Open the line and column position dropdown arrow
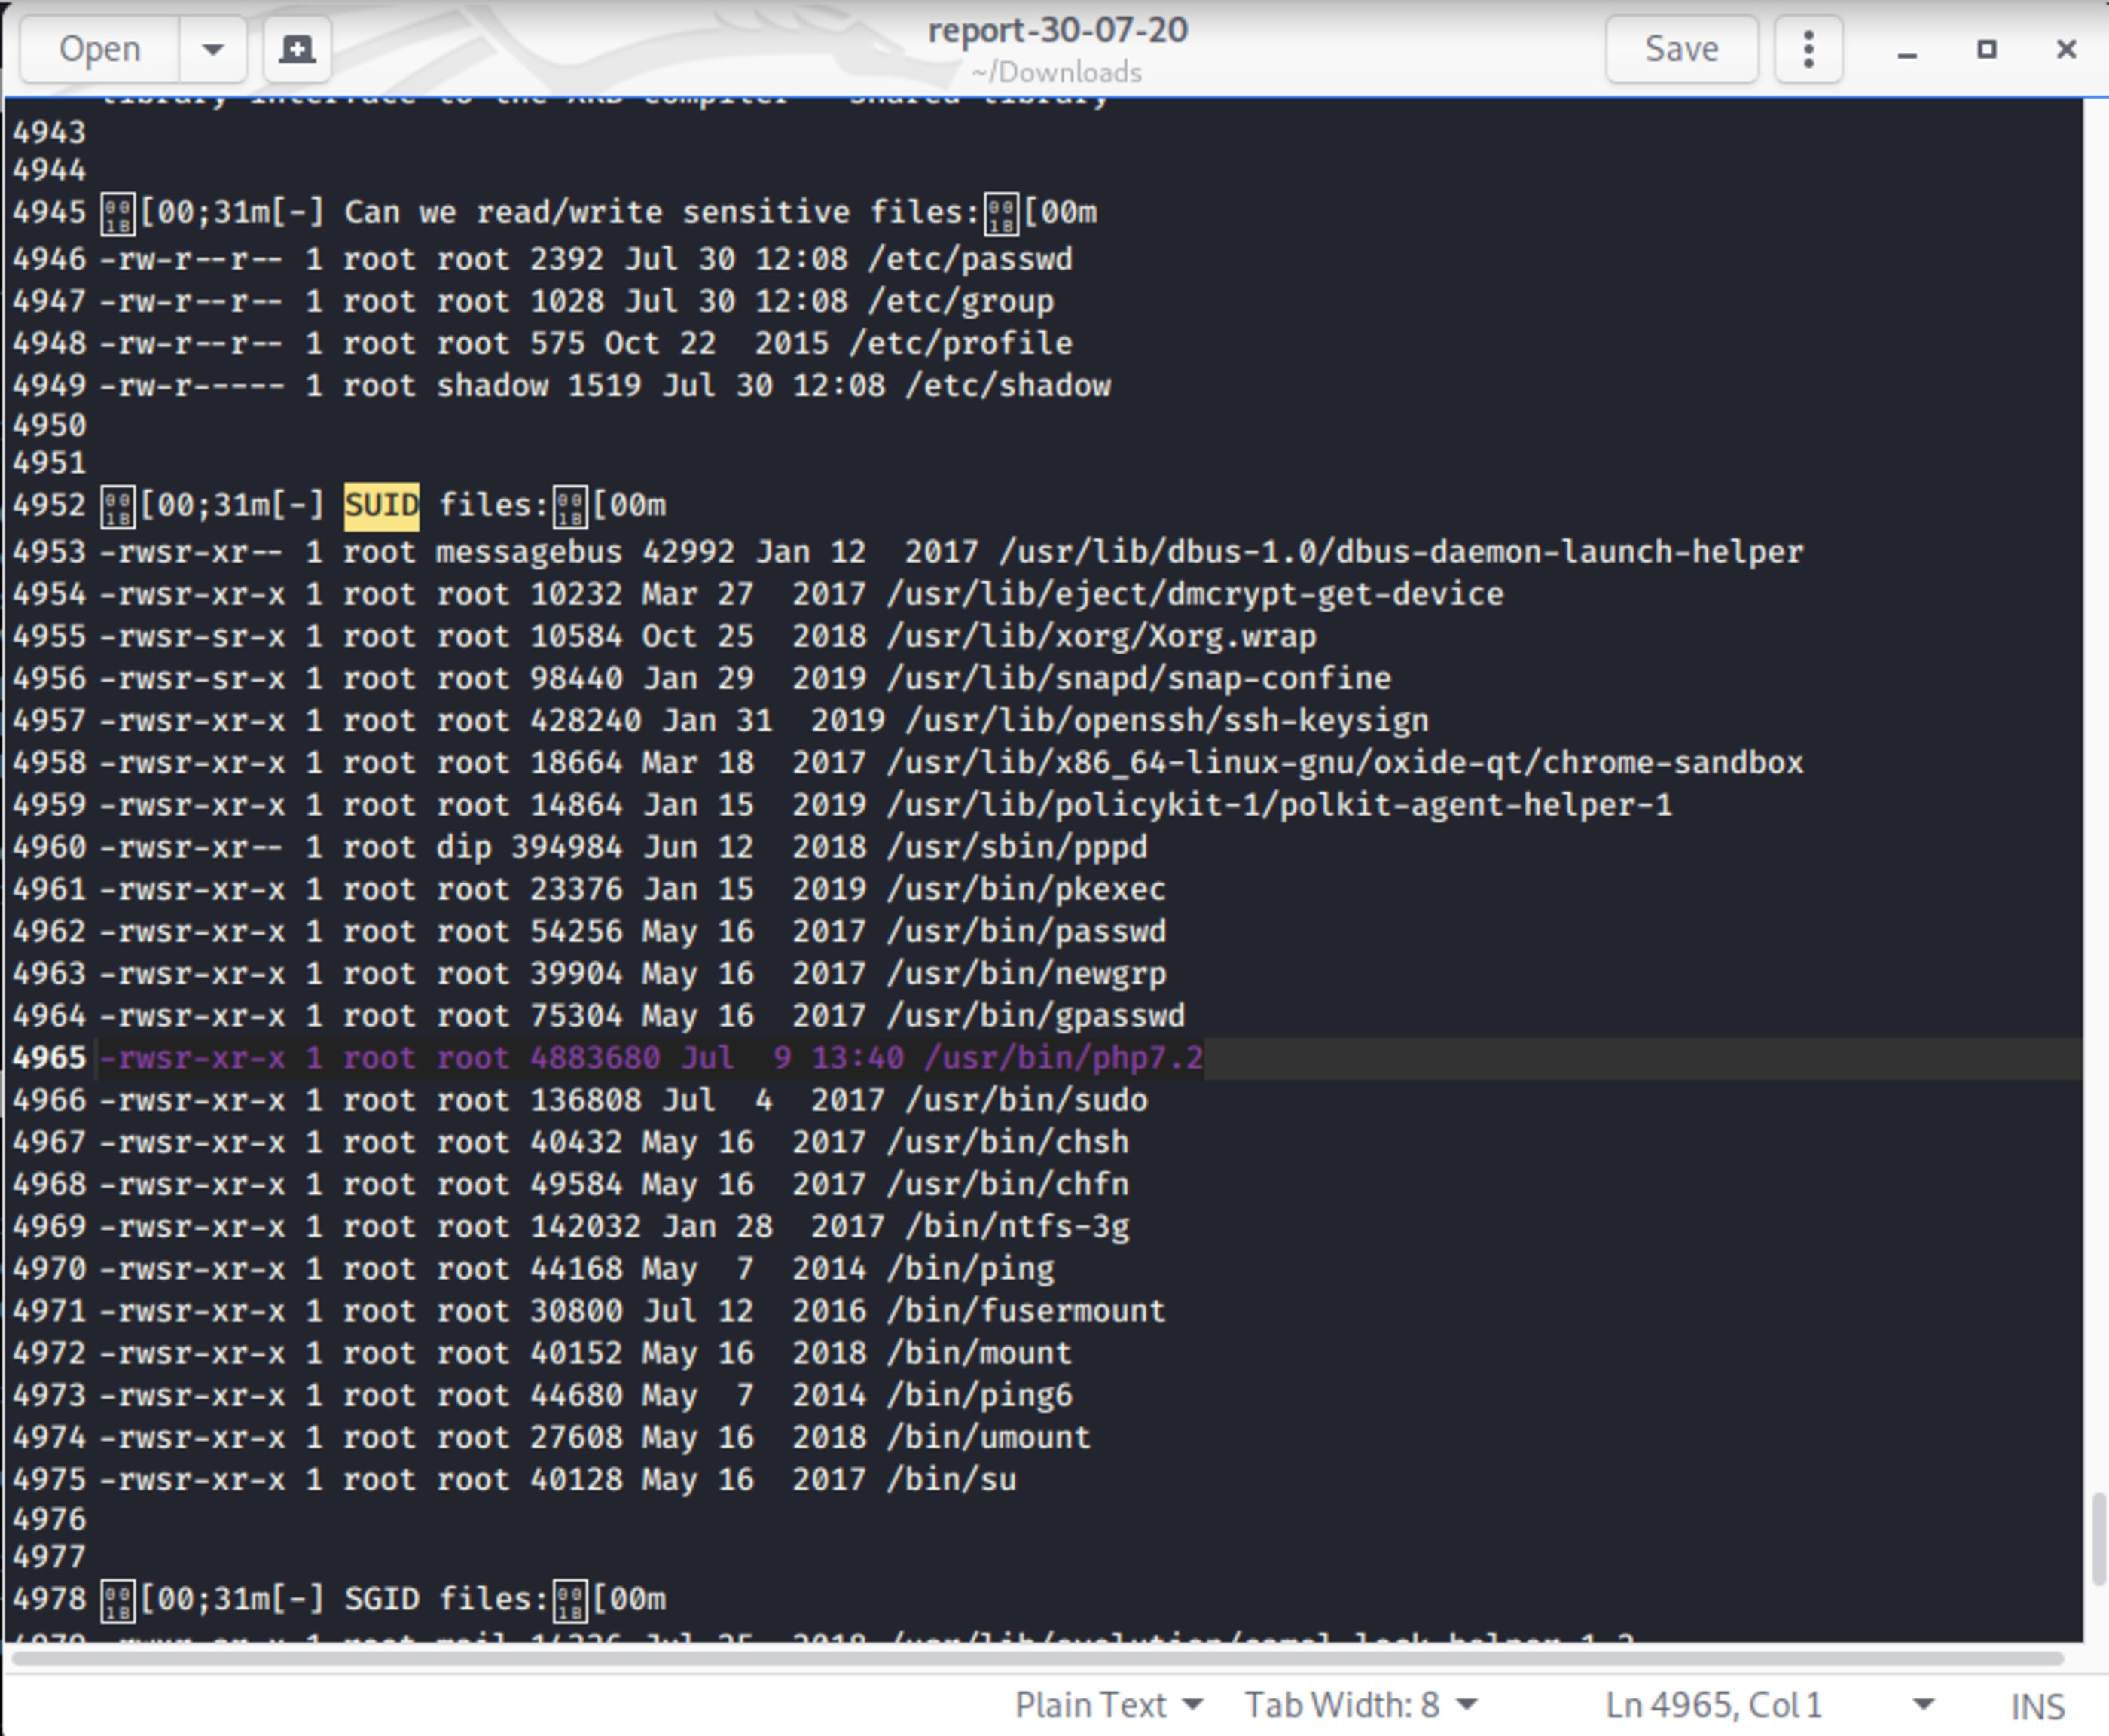Viewport: 2109px width, 1736px height. click(x=1923, y=1704)
